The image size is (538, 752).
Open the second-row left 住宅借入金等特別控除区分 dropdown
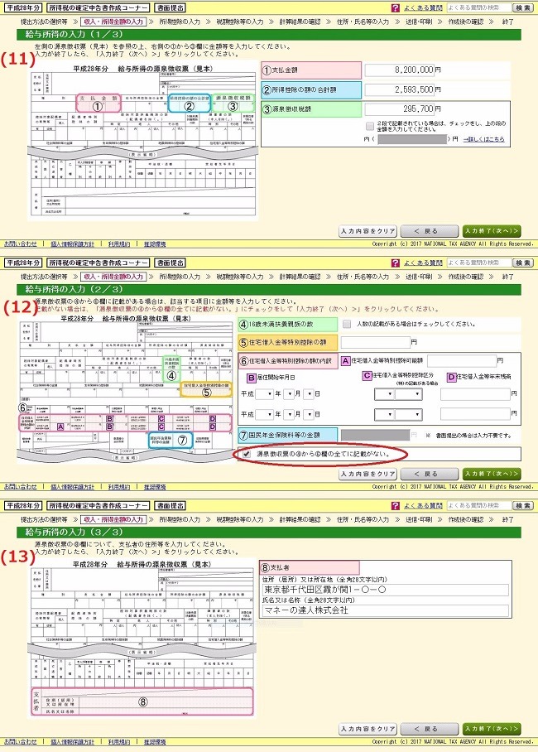[x=384, y=414]
